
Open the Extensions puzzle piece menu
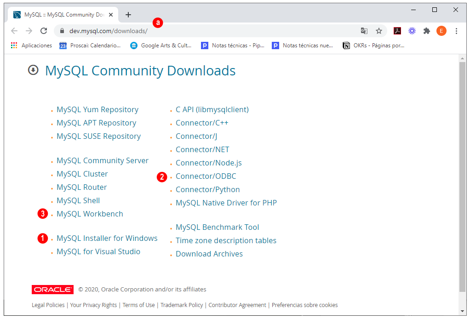coord(426,31)
